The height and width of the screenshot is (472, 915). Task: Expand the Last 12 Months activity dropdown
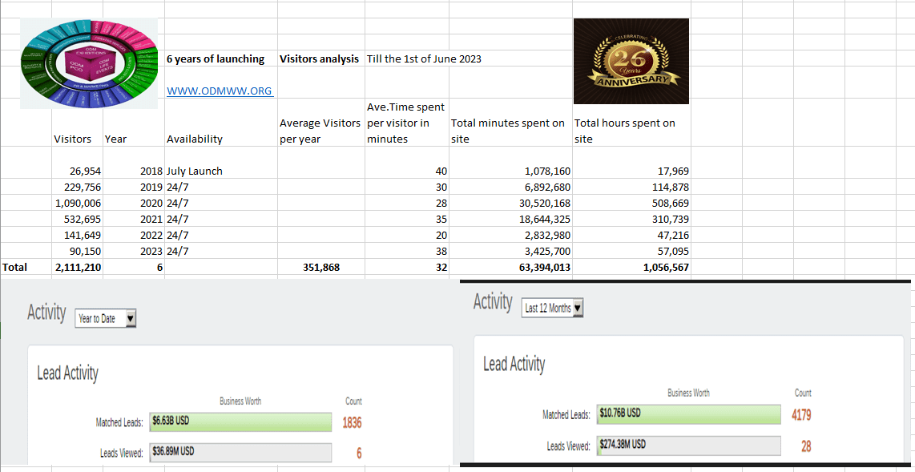553,309
